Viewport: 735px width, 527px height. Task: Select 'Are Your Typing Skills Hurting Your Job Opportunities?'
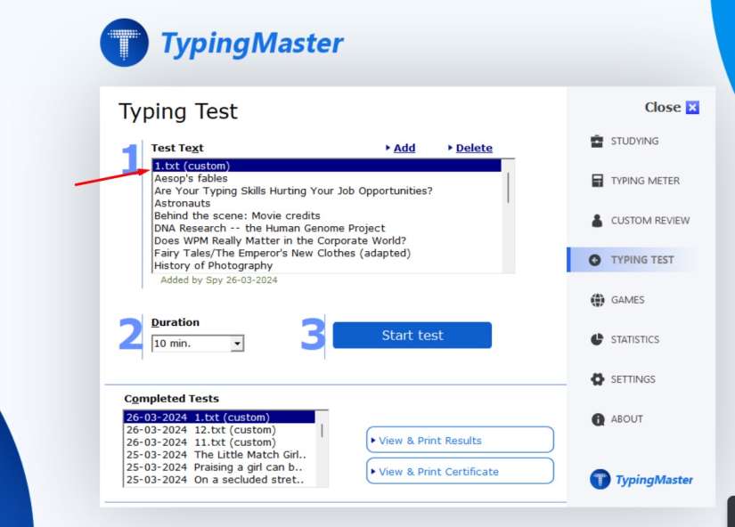pyautogui.click(x=327, y=191)
